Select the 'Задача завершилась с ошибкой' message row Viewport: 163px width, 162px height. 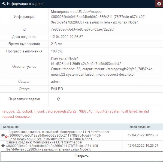point(61,135)
